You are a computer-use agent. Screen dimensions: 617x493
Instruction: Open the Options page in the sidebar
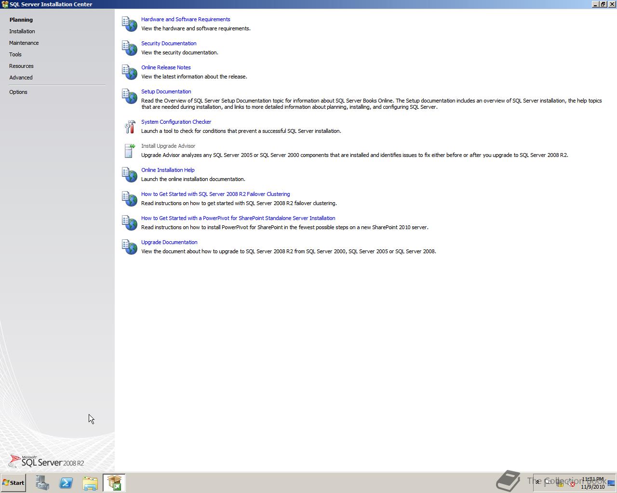[18, 92]
